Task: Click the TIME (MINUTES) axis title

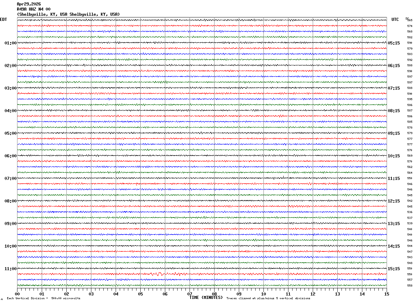Action: [206, 298]
